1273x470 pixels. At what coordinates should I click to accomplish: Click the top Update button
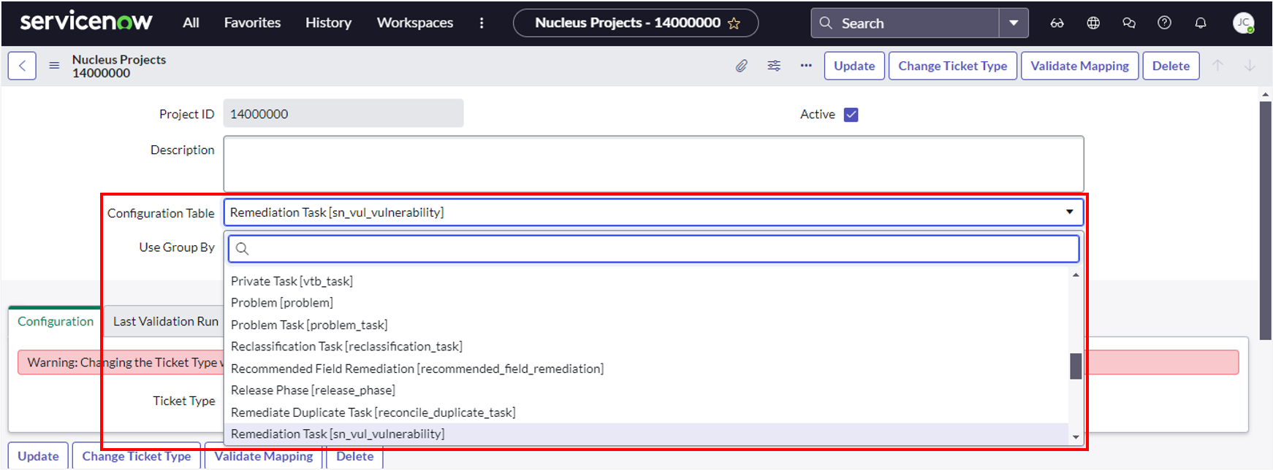[x=854, y=66]
